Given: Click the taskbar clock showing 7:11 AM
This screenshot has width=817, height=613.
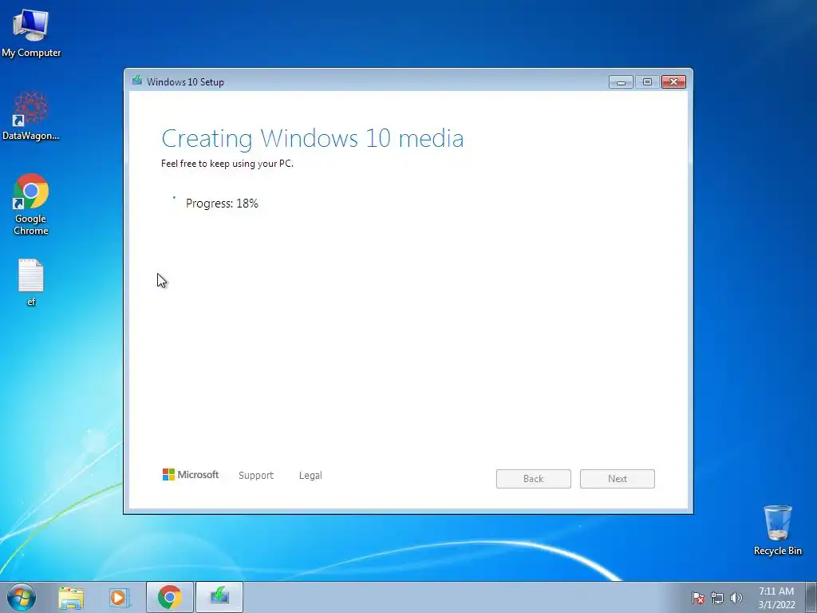Looking at the screenshot, I should click(776, 598).
